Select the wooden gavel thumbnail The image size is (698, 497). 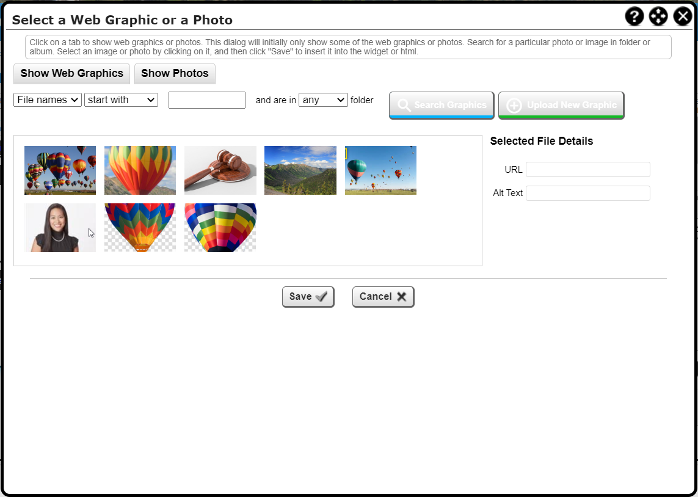220,170
